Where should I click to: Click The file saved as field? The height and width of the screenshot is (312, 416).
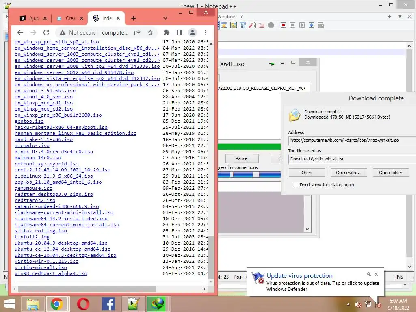click(x=352, y=159)
